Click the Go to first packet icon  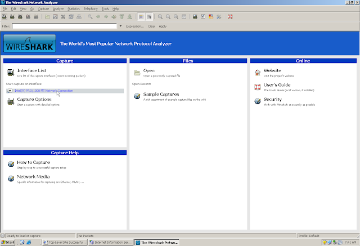click(x=122, y=17)
